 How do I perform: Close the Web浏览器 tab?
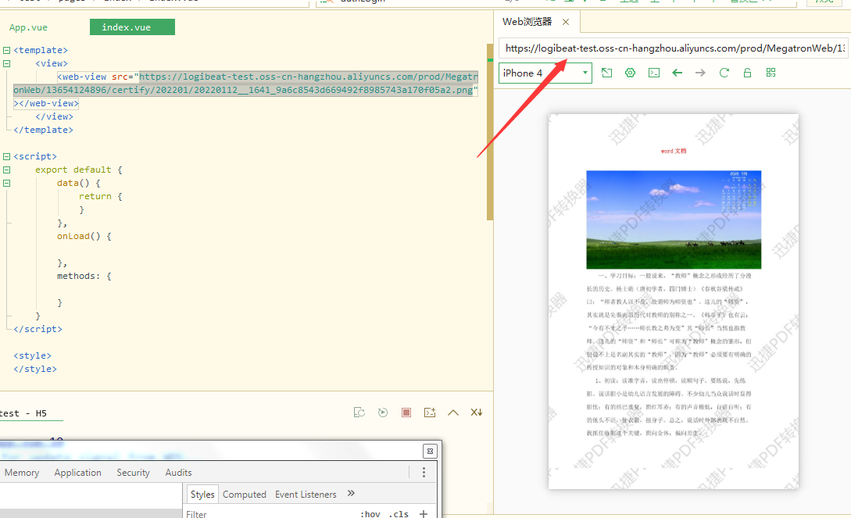(x=566, y=22)
